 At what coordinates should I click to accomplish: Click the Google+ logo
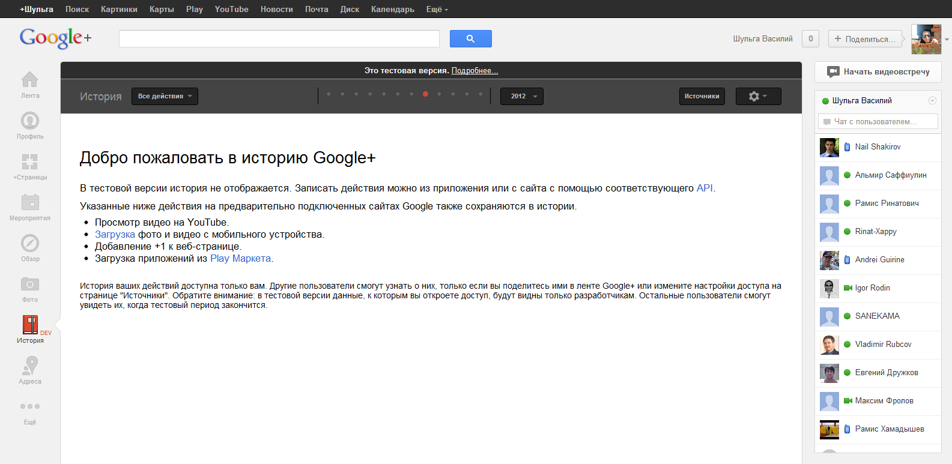pos(55,38)
